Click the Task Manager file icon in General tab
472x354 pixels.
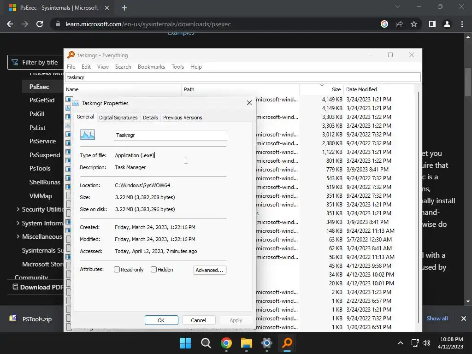[88, 135]
